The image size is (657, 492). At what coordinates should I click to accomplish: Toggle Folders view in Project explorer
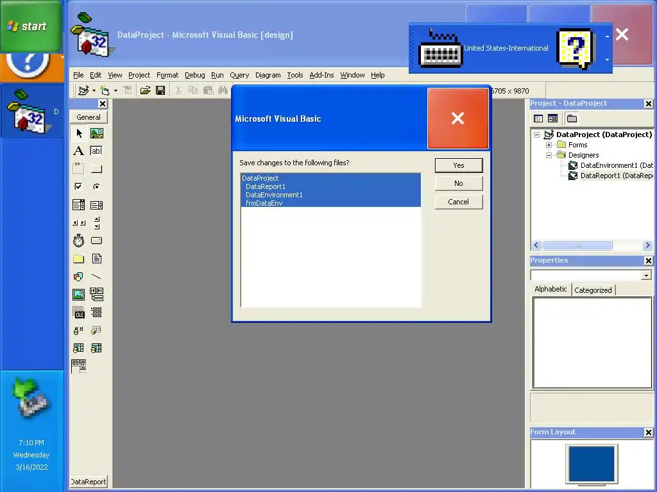pos(572,119)
